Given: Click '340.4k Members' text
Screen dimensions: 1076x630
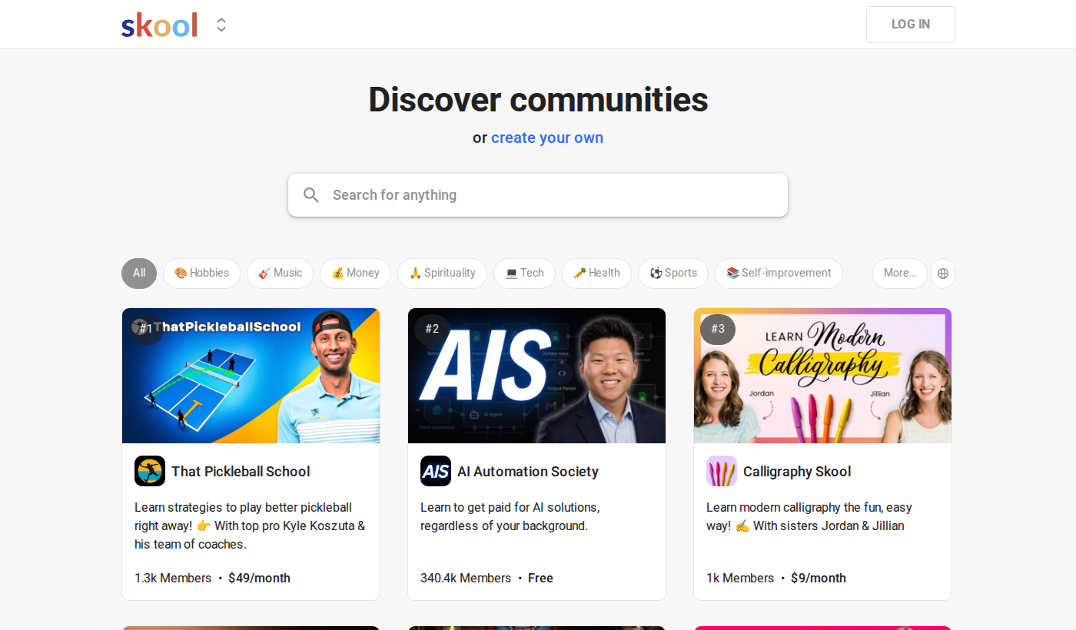Looking at the screenshot, I should (x=466, y=578).
